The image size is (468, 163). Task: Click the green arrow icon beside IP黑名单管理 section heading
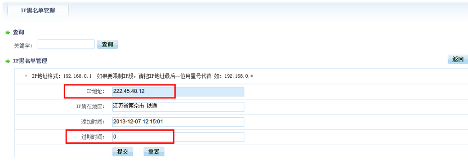[x=8, y=61]
